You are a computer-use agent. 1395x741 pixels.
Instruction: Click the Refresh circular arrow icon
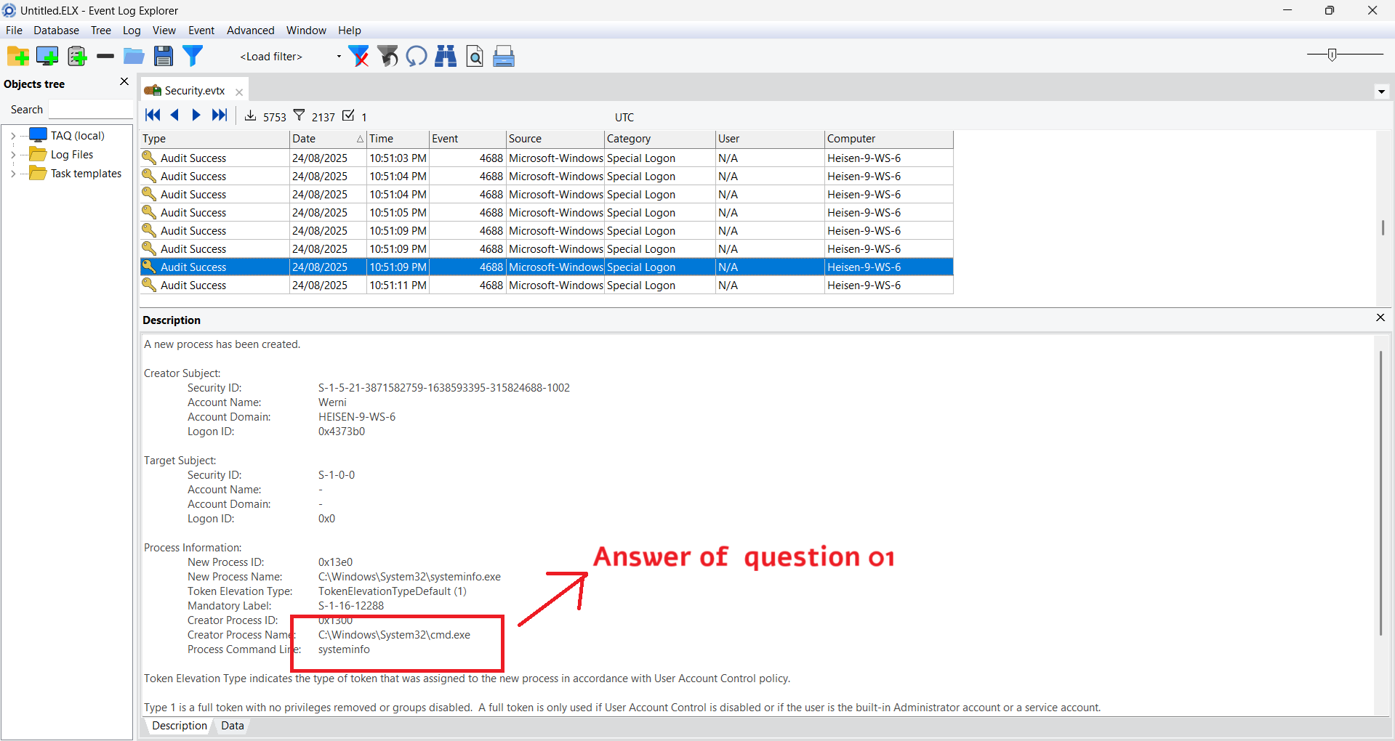416,56
